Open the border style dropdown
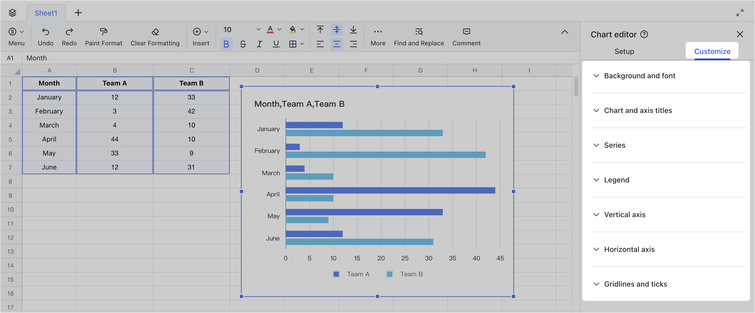The height and width of the screenshot is (313, 755). tap(302, 44)
